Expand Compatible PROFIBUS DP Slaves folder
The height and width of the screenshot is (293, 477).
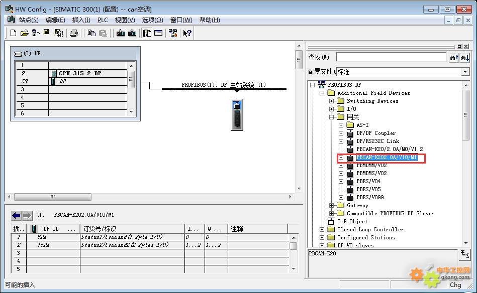point(332,213)
